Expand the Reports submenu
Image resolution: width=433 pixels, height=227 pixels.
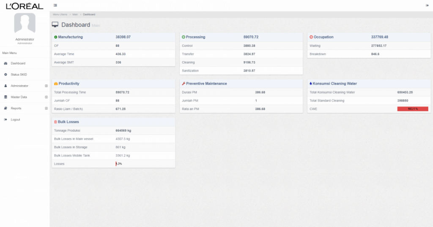pos(46,108)
